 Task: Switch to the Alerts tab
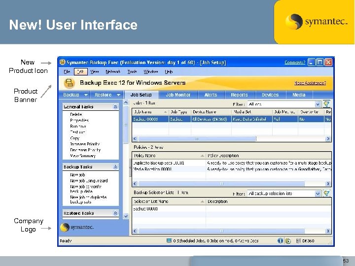tap(211, 95)
